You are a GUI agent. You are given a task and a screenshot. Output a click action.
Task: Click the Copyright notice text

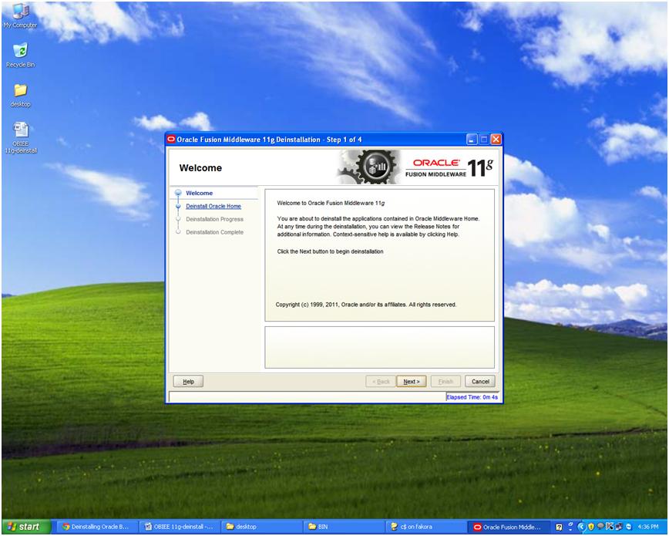[x=366, y=305]
